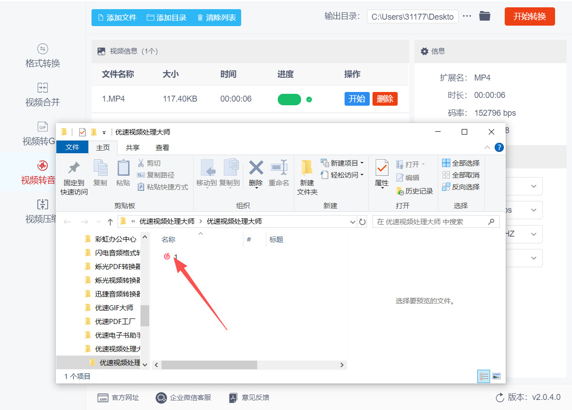Click 全部选择 in the ribbon
Viewport: 572px width, 410px height.
click(461, 163)
